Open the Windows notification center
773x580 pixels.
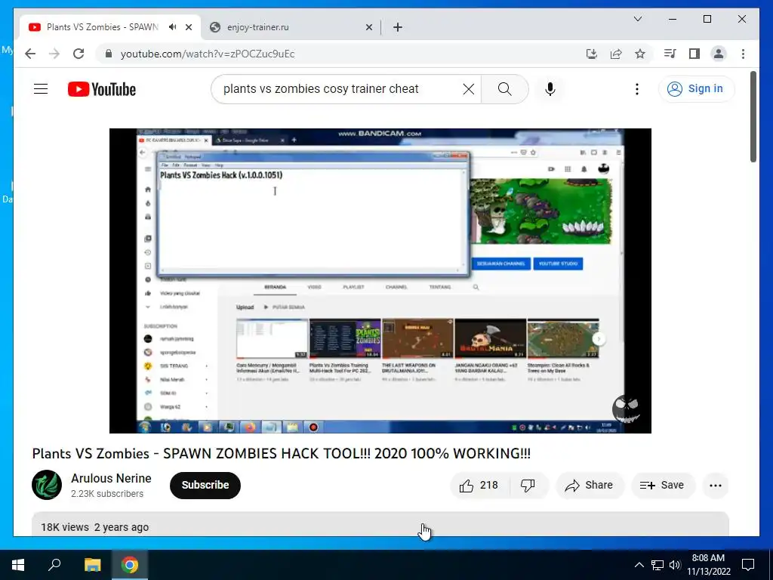point(748,565)
